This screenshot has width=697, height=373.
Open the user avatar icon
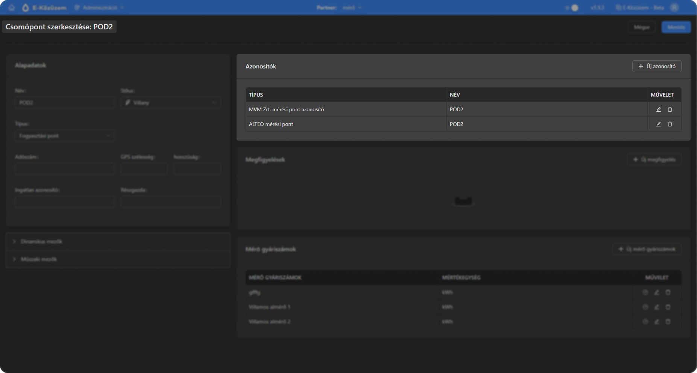pos(674,8)
